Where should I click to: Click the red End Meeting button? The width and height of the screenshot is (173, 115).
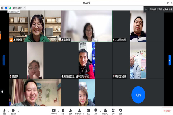pos(167,111)
